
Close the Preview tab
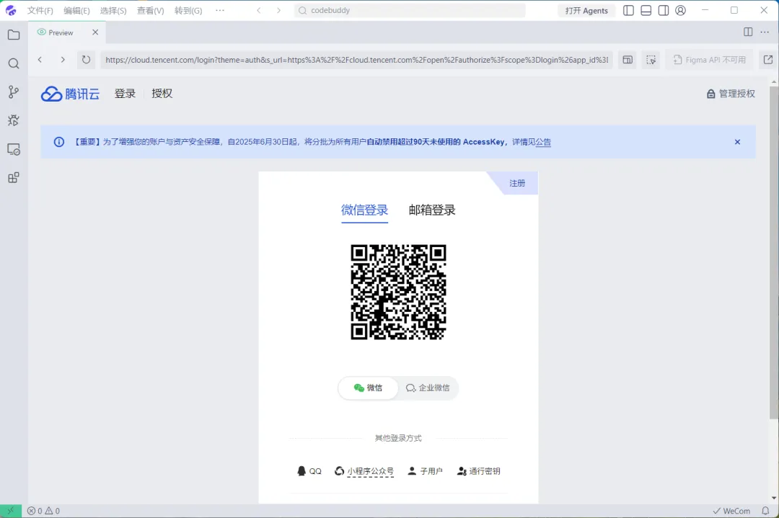95,32
